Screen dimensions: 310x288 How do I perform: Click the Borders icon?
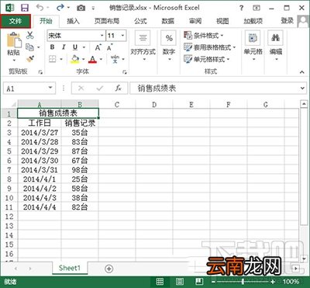pos(53,59)
